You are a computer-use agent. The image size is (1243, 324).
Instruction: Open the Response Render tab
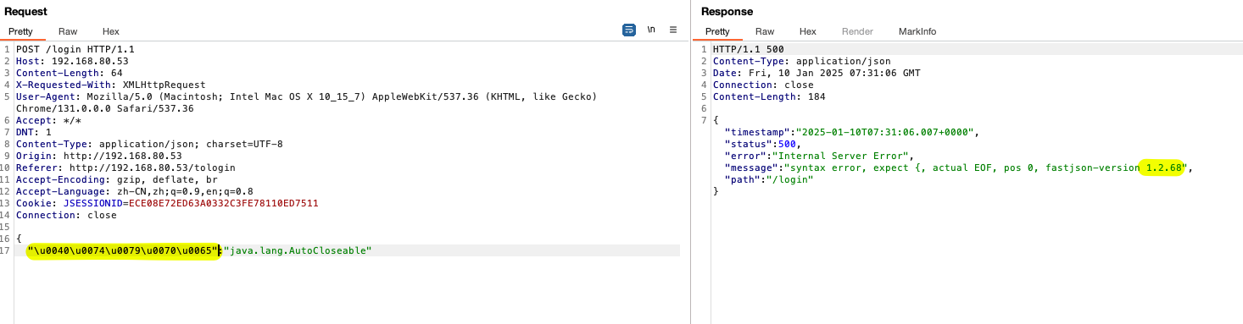[857, 31]
